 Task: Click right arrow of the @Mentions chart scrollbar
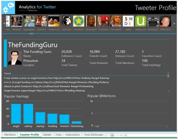(x=167, y=127)
